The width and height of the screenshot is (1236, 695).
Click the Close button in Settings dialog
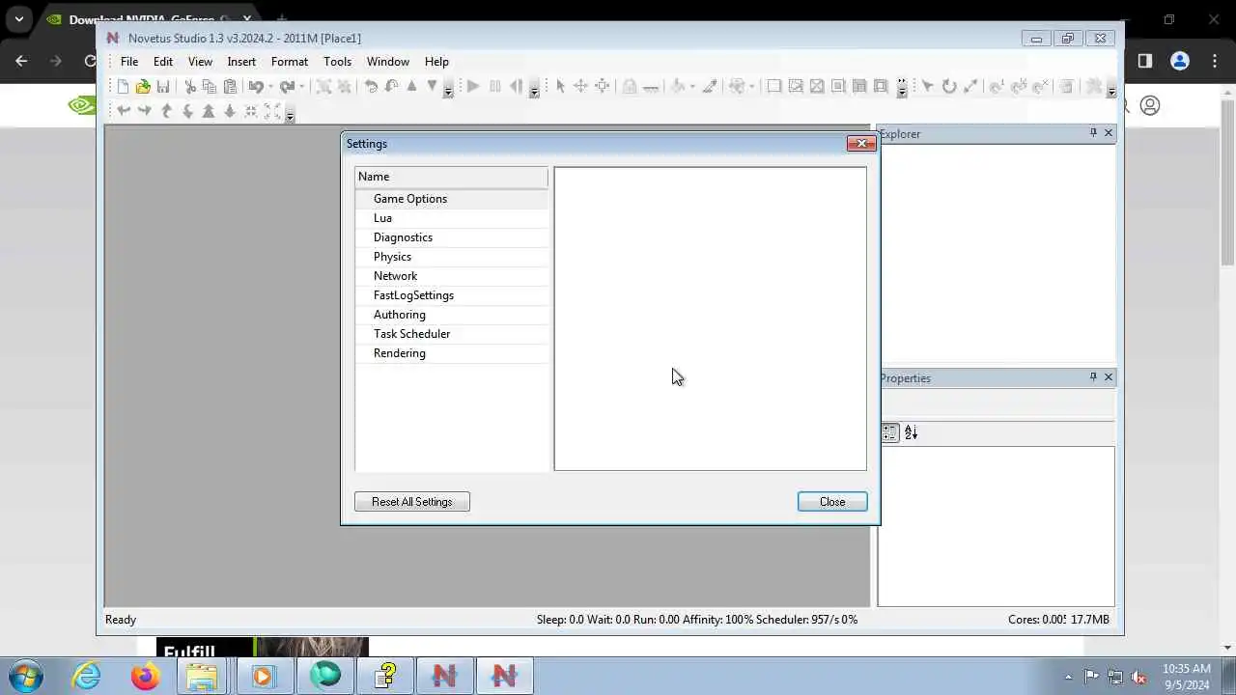(x=832, y=502)
